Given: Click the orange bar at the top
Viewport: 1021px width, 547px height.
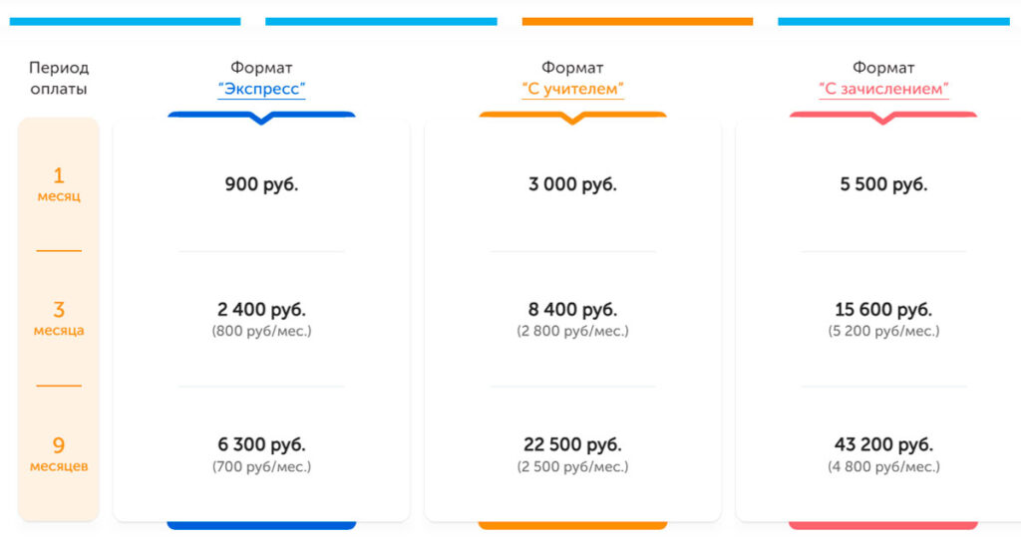Looking at the screenshot, I should pyautogui.click(x=637, y=21).
